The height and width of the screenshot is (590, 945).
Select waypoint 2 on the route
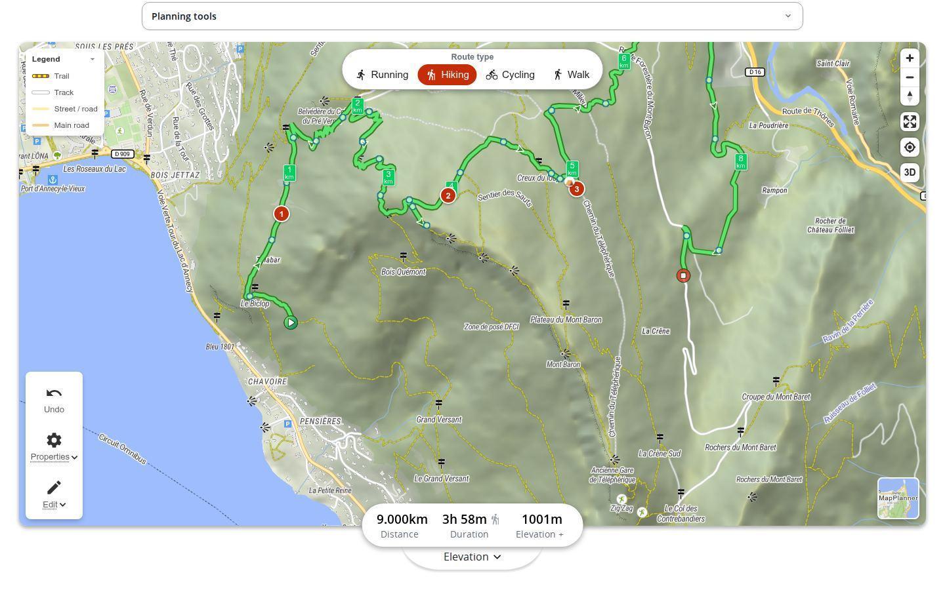click(448, 195)
